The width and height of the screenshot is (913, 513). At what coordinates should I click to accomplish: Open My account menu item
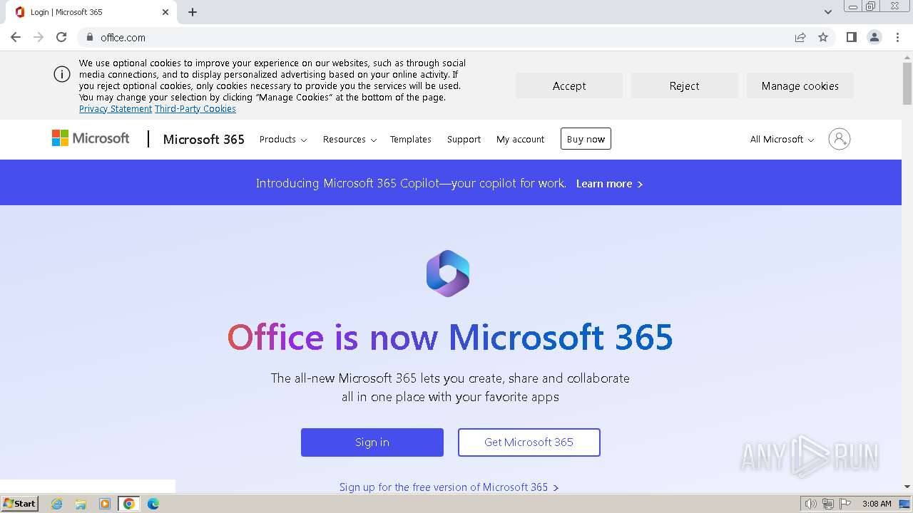point(520,140)
